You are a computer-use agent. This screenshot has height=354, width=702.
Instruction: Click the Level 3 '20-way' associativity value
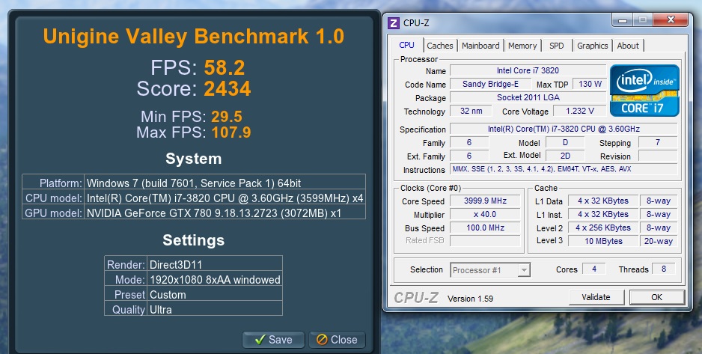658,241
